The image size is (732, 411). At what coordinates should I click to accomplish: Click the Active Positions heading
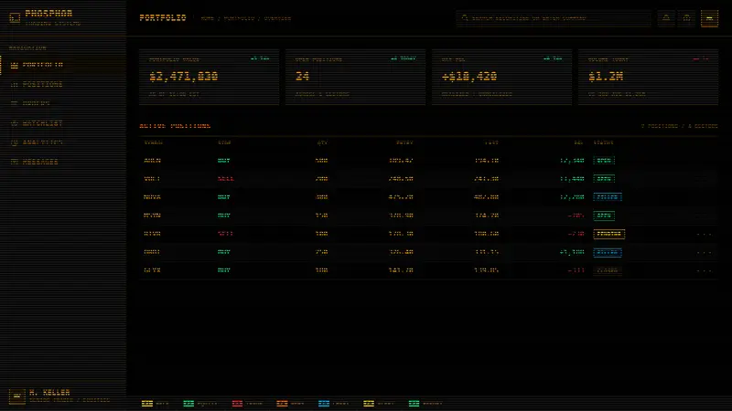click(x=175, y=126)
